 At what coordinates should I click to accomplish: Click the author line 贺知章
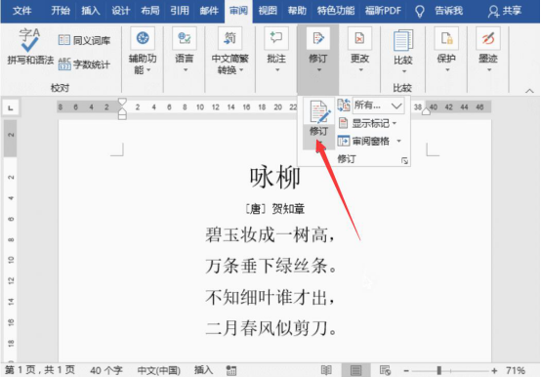tap(288, 208)
